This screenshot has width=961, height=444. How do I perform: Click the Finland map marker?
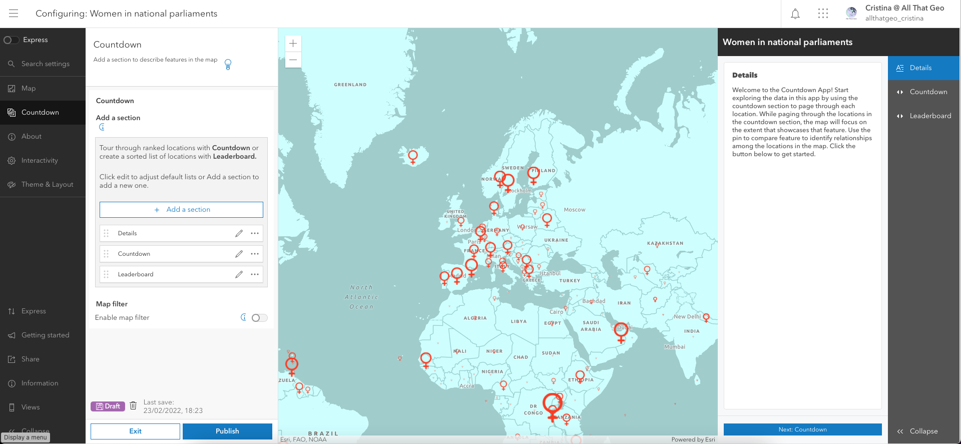(534, 176)
